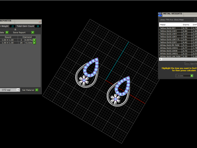Click the 2.74 grams value
Viewport: 197px width, 148px height.
[185, 28]
